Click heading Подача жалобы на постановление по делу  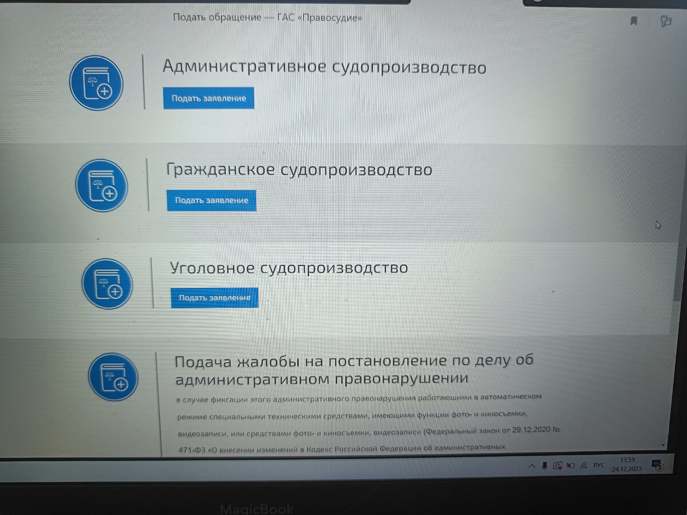pos(354,370)
